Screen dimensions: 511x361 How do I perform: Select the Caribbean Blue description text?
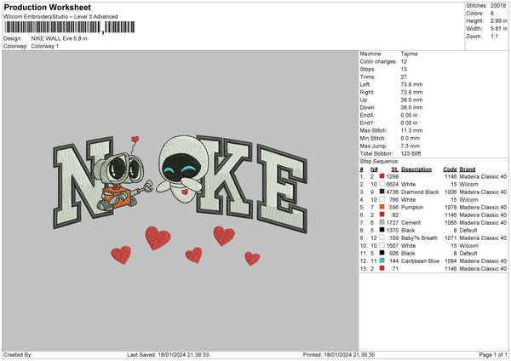(x=420, y=261)
